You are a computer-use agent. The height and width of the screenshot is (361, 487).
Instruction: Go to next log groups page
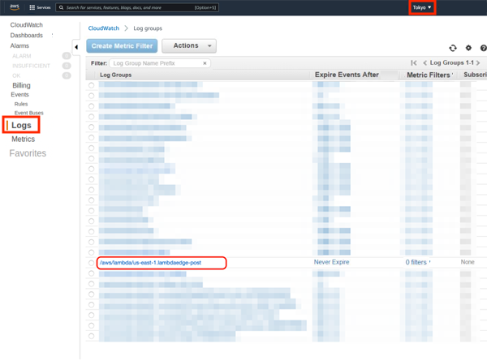[478, 63]
